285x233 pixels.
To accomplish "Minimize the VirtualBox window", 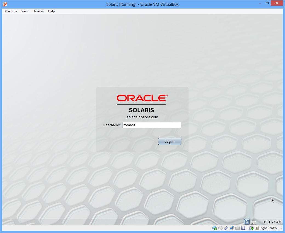I will click(260, 4).
